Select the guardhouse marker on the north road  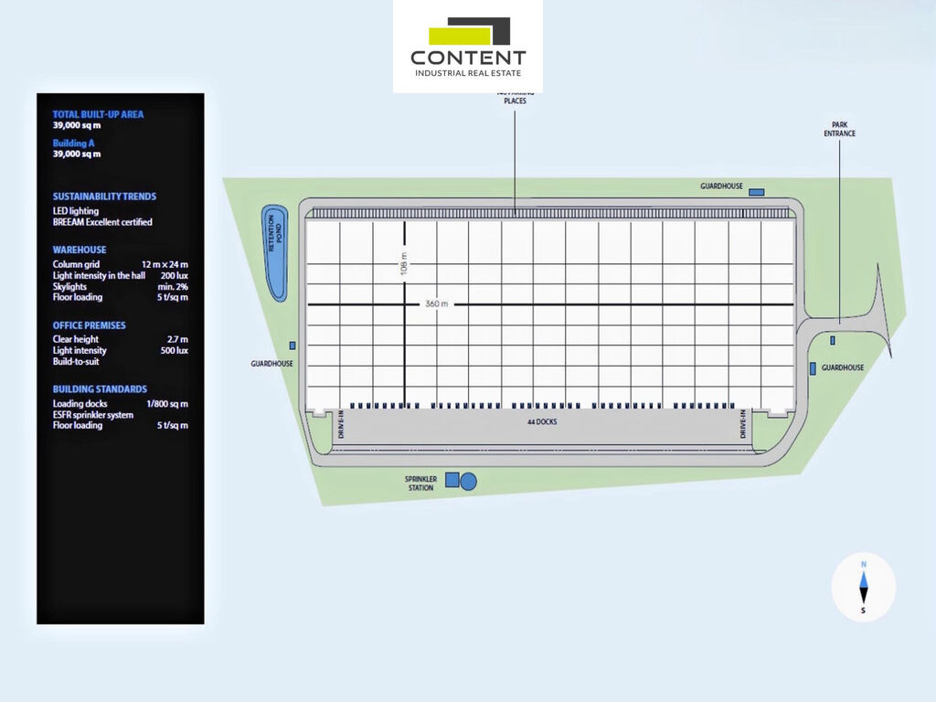tap(756, 192)
